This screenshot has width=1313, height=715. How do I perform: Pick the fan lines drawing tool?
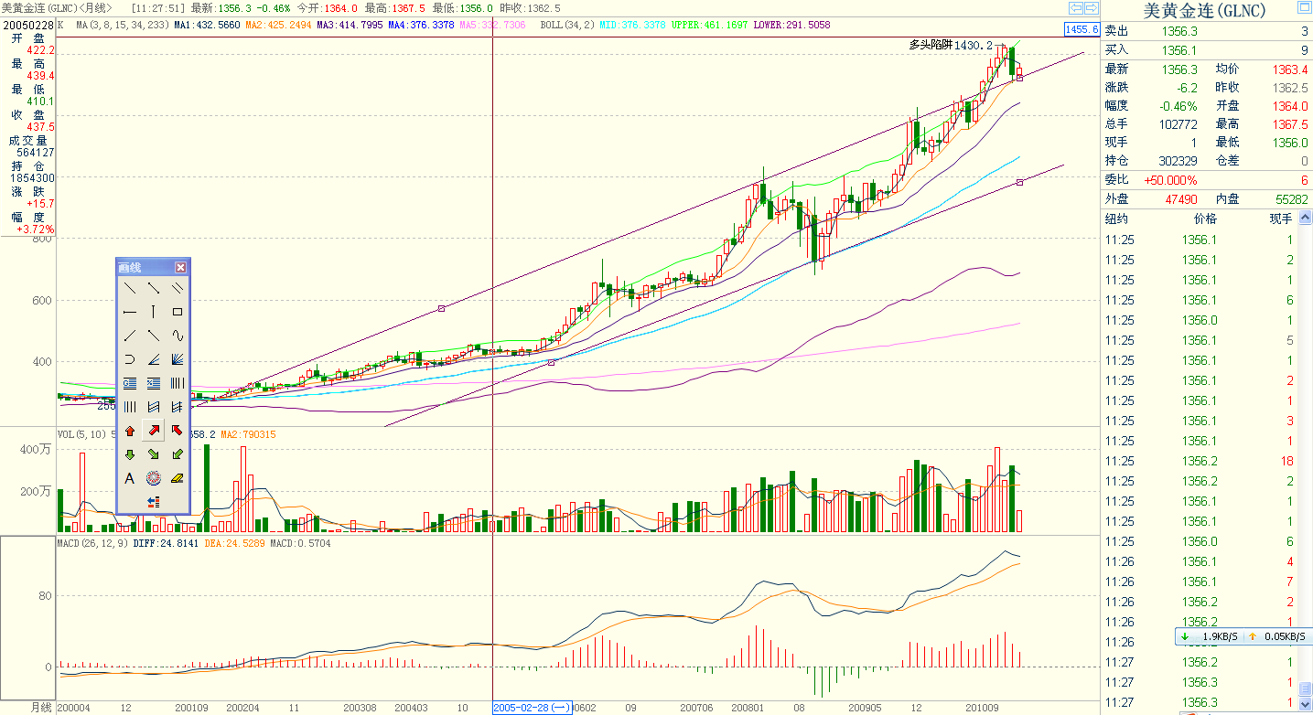click(x=178, y=359)
